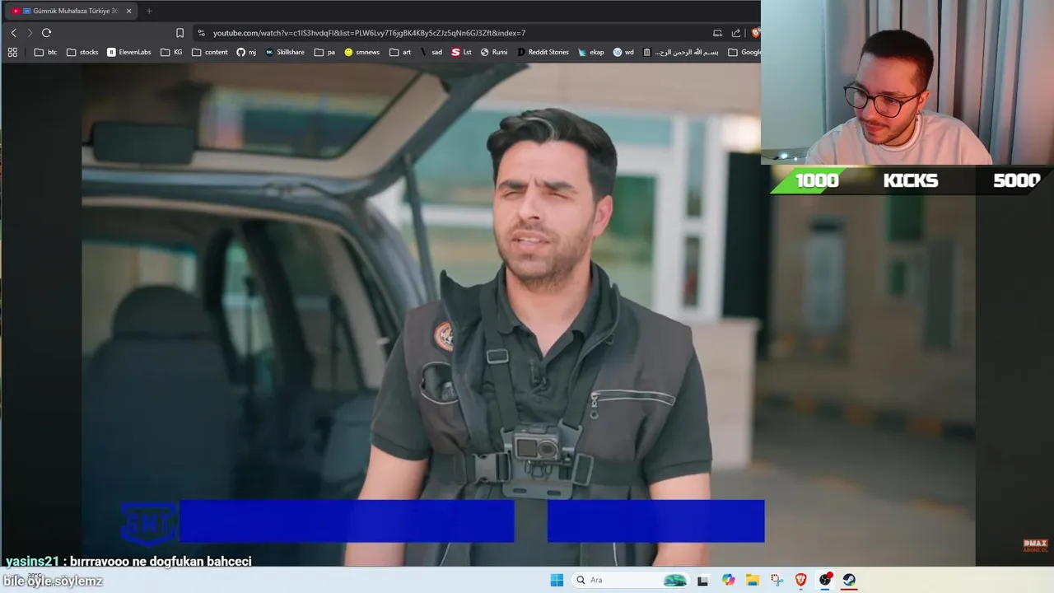Open the KG bookmark folder
The height and width of the screenshot is (593, 1054).
(171, 52)
